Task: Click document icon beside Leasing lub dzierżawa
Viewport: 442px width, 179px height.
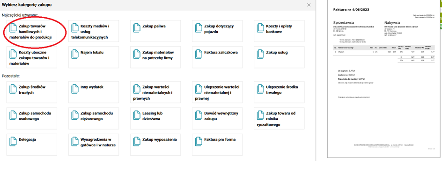Action: coord(137,115)
